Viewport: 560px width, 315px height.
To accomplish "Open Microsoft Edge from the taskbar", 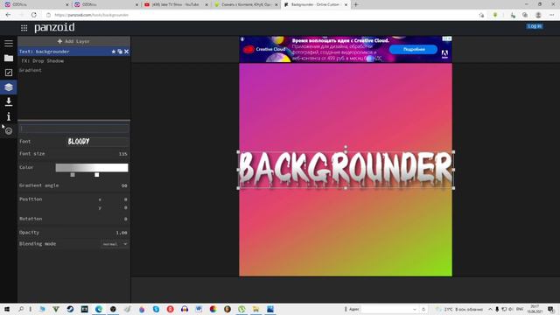I will 99,309.
